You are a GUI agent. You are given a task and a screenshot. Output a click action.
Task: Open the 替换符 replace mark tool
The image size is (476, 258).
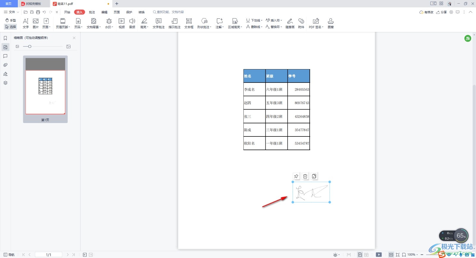[x=274, y=27]
